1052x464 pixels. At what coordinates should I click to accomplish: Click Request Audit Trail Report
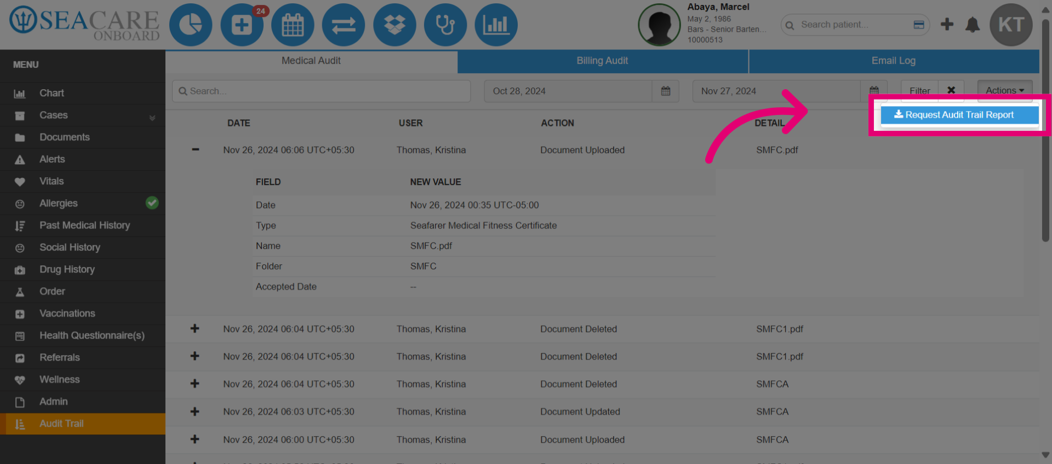click(959, 115)
